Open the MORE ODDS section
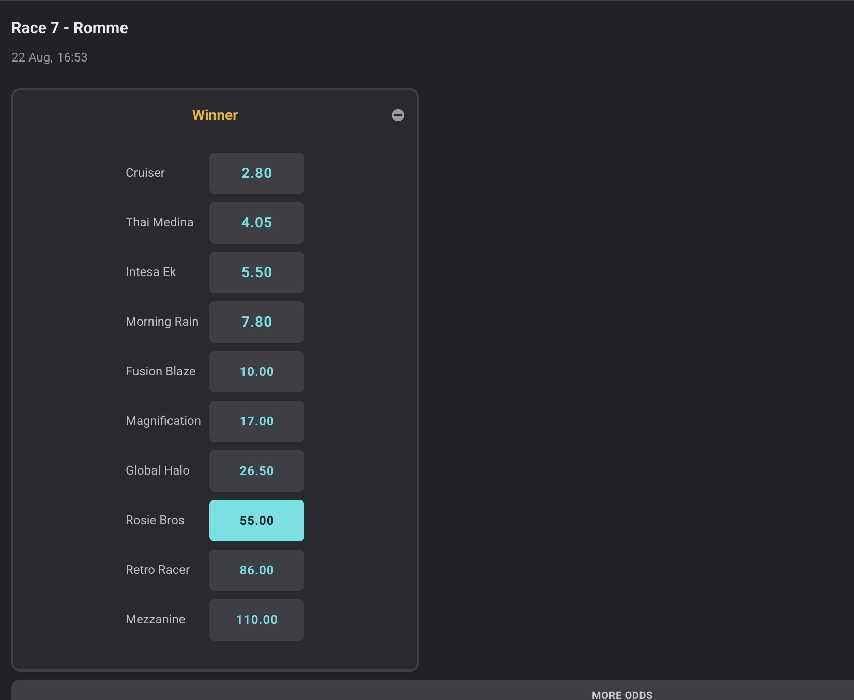The height and width of the screenshot is (700, 854). click(x=622, y=695)
